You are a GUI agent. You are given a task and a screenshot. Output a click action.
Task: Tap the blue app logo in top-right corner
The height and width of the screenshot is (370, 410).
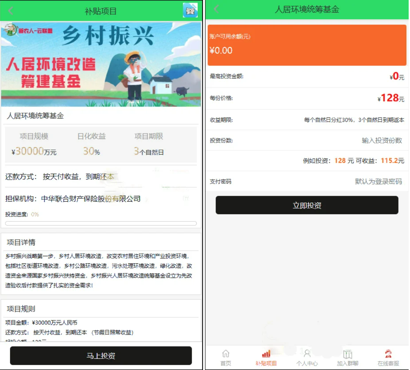pos(191,10)
